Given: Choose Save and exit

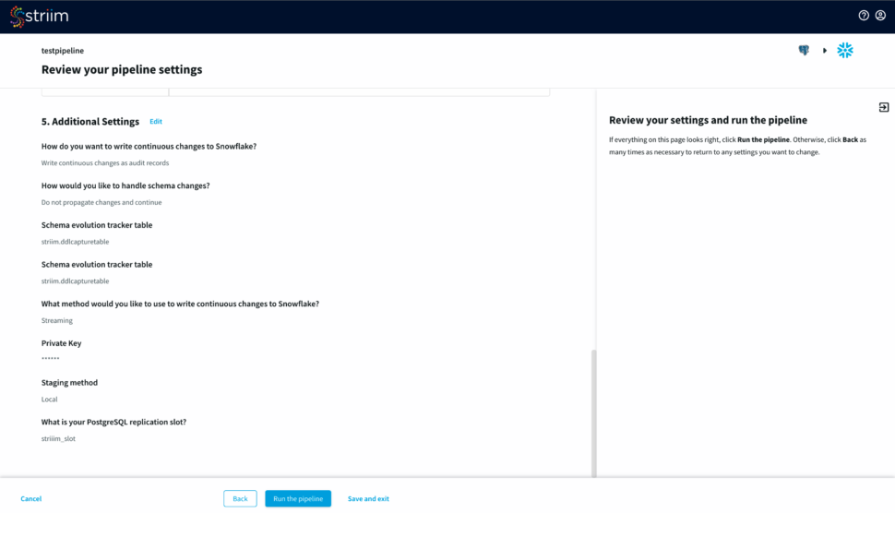Looking at the screenshot, I should pos(368,499).
